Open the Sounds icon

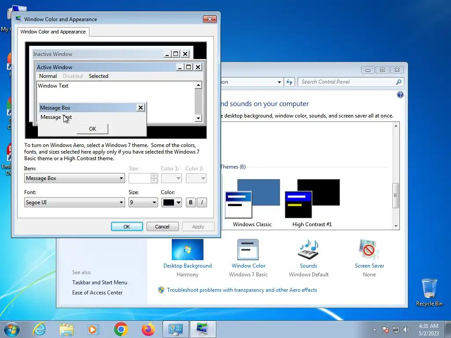coord(308,250)
